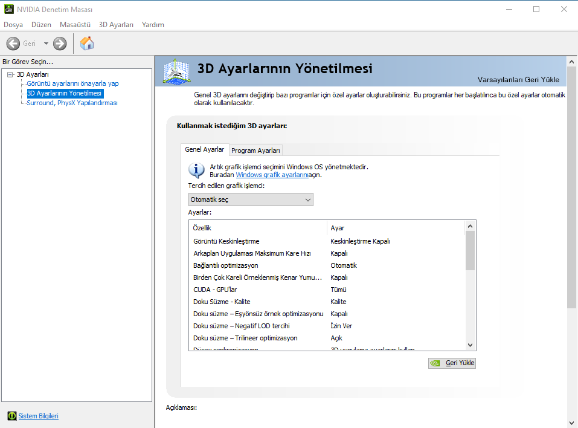This screenshot has width=578, height=428.
Task: Open the Otomatik seç graphics processor dropdown
Action: click(251, 199)
